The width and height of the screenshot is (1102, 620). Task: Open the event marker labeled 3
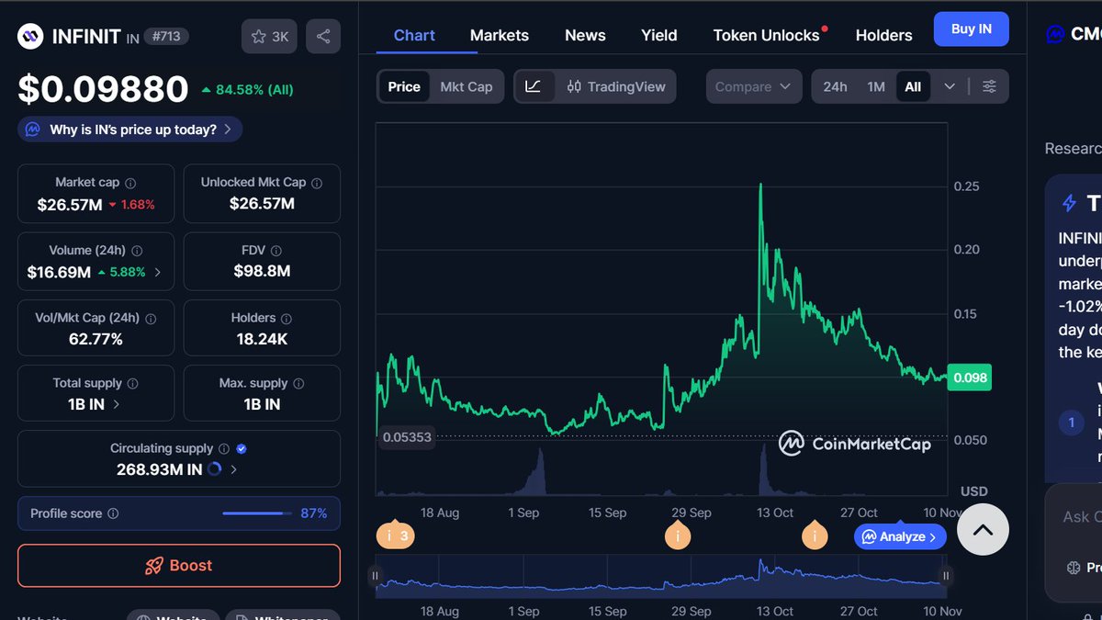tap(395, 535)
